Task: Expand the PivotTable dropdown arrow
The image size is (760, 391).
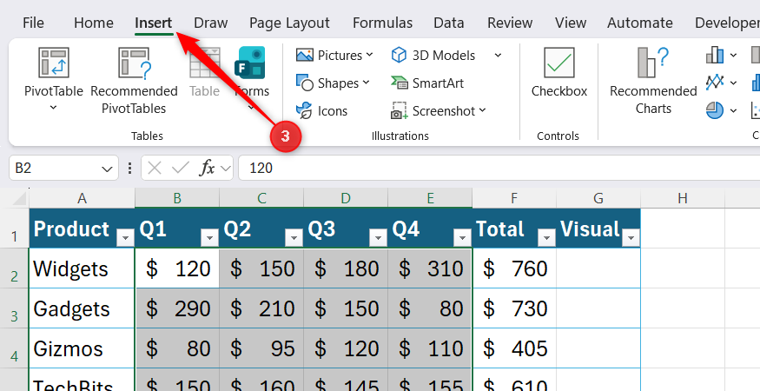Action: coord(53,108)
